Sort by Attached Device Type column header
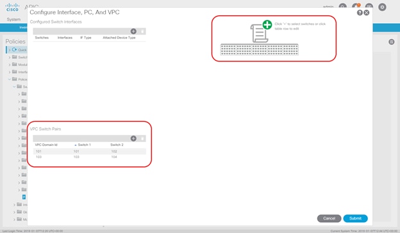This screenshot has width=400, height=233. (119, 38)
